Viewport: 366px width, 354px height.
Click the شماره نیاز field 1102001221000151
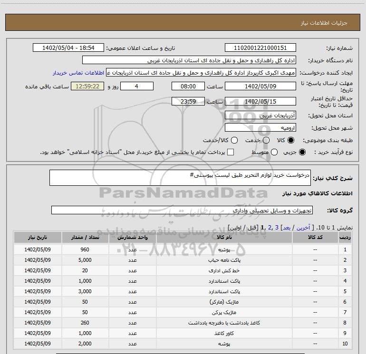click(x=260, y=48)
